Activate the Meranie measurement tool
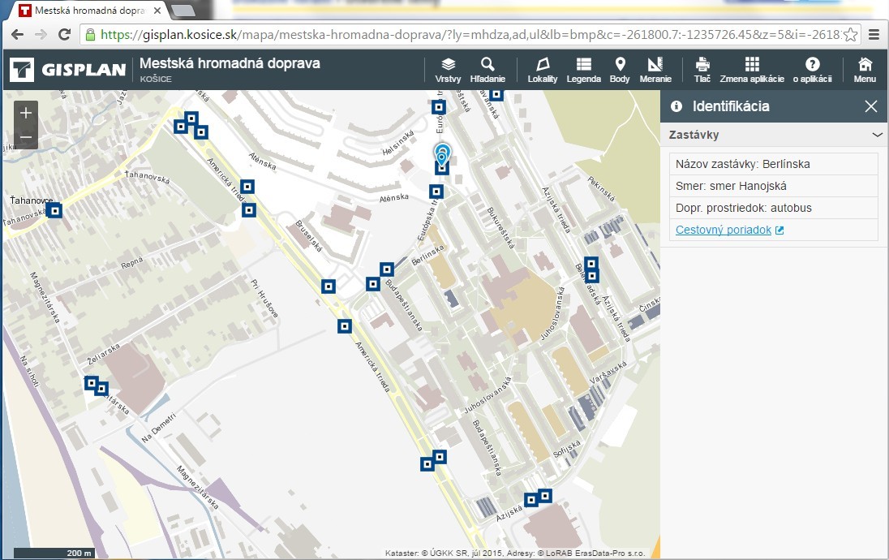889x560 pixels. pos(655,70)
